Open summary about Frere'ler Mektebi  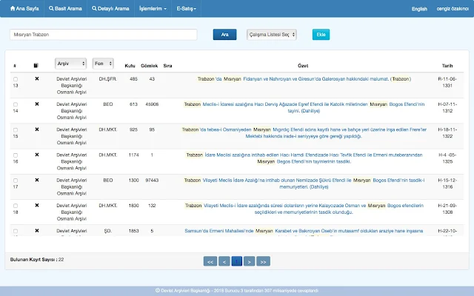pyautogui.click(x=304, y=133)
